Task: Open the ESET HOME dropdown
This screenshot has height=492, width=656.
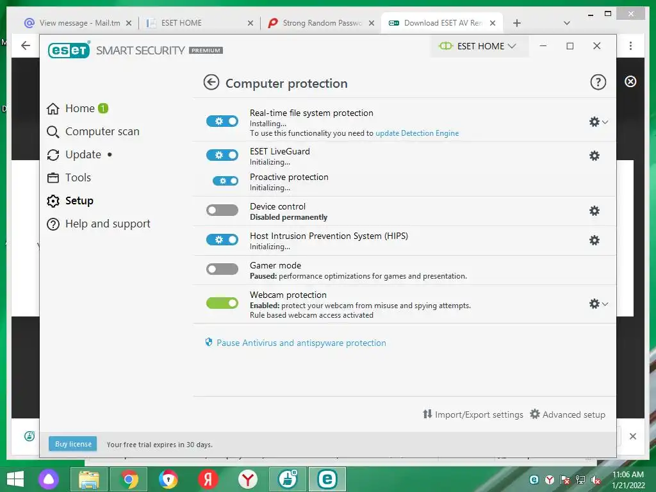Action: (479, 46)
